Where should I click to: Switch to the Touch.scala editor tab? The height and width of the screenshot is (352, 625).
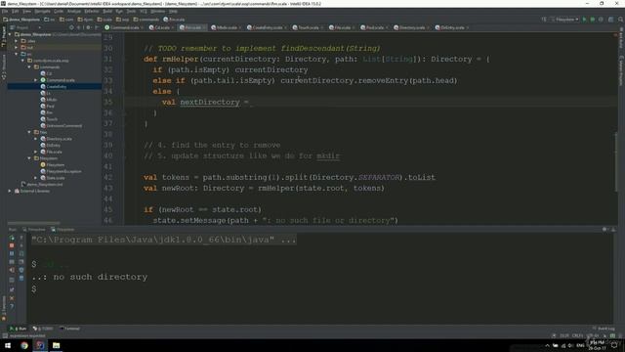click(308, 27)
